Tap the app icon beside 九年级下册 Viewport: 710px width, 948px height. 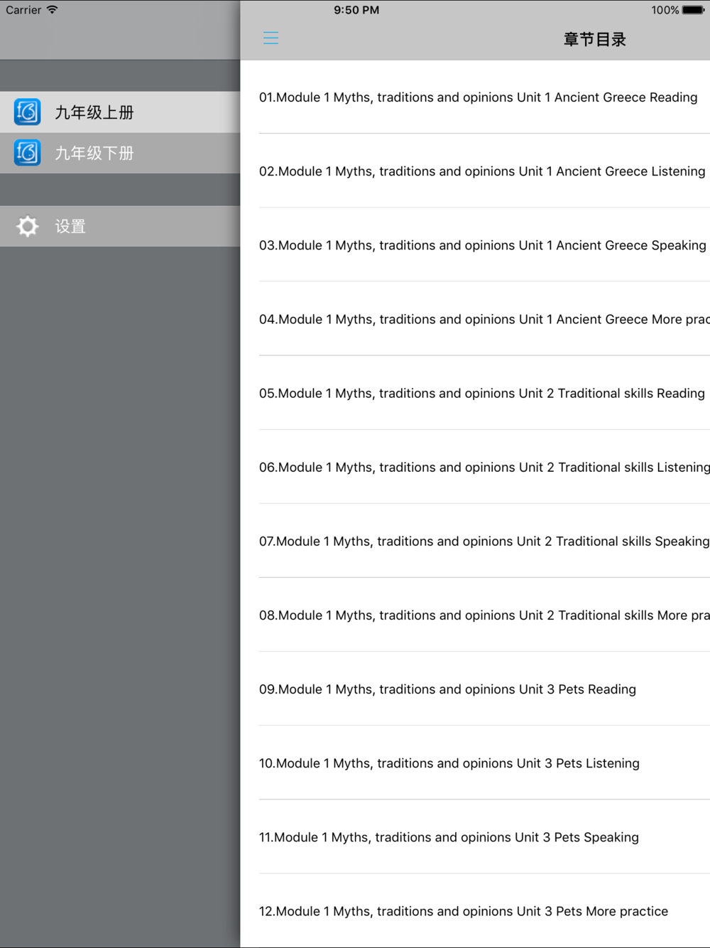pos(28,153)
